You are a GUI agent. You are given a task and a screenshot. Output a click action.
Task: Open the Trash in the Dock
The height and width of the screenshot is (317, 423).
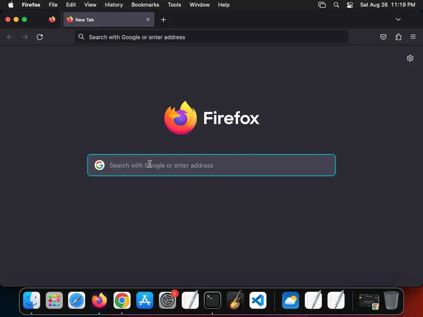391,300
